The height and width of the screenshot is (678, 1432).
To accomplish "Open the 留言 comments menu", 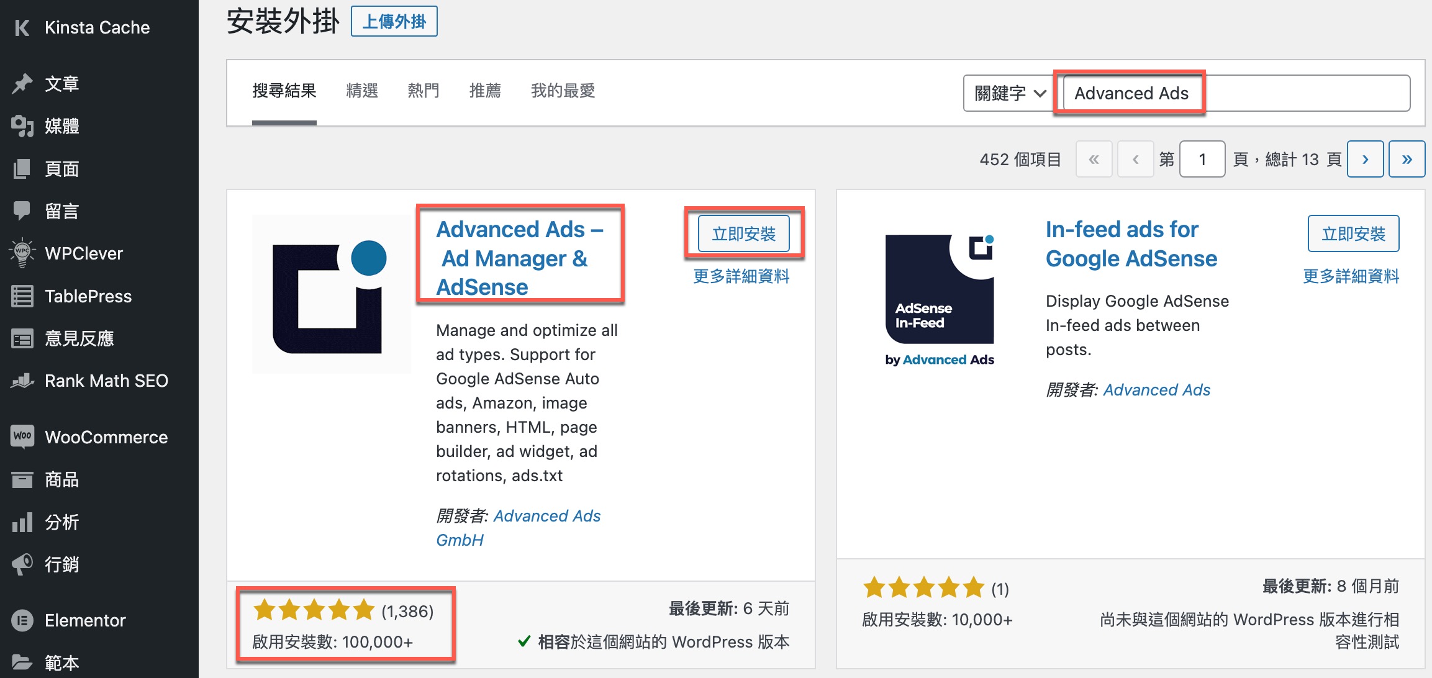I will tap(99, 211).
